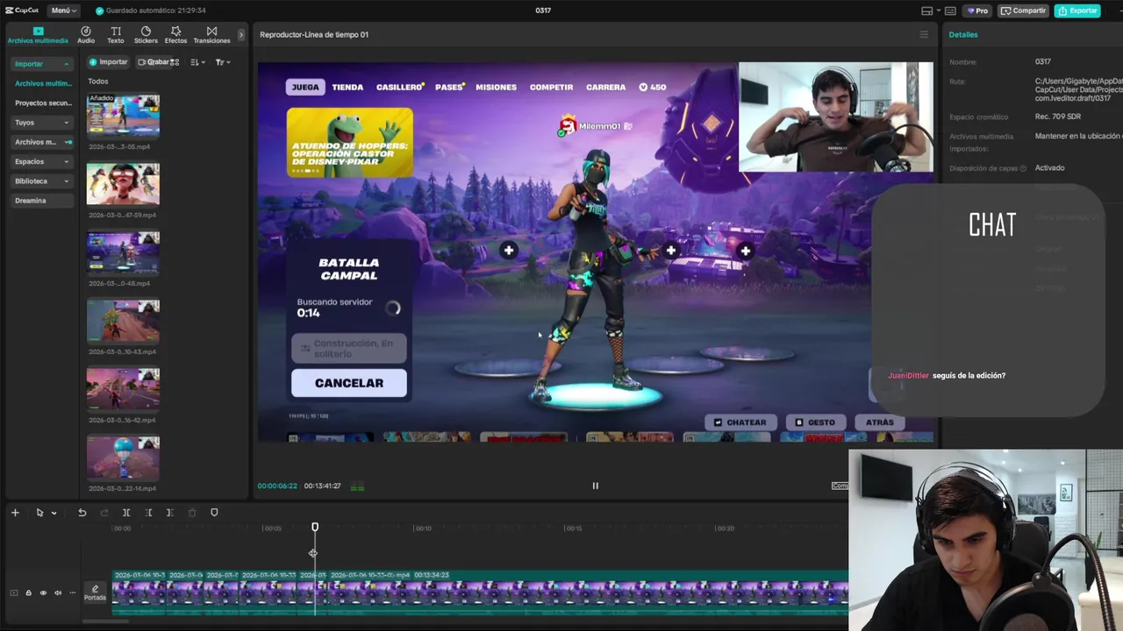Open the player hamburger menu
This screenshot has height=631, width=1123.
(x=923, y=35)
